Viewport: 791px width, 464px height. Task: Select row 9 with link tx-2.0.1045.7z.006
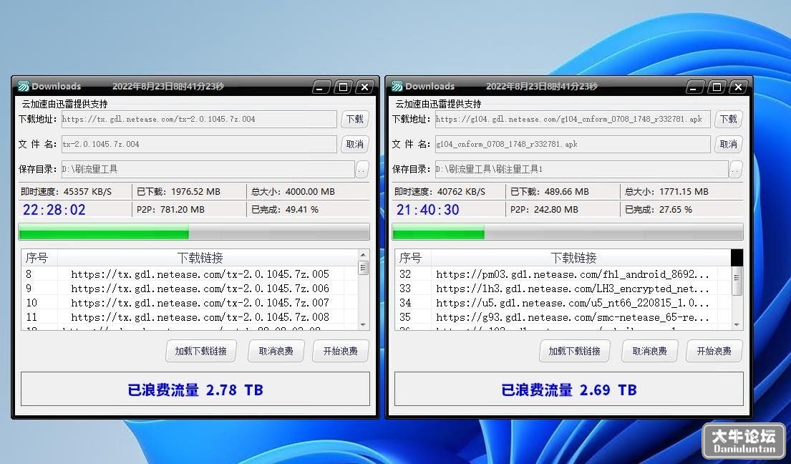pyautogui.click(x=190, y=289)
